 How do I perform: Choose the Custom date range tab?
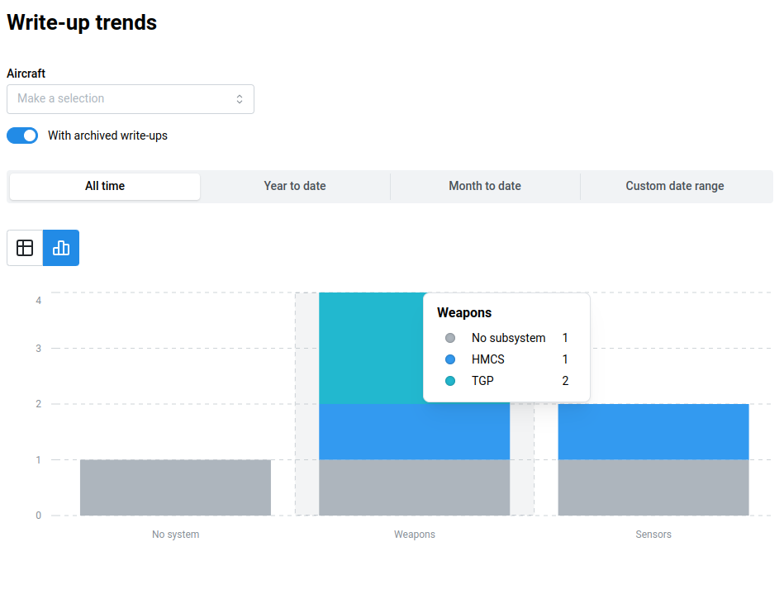[675, 186]
